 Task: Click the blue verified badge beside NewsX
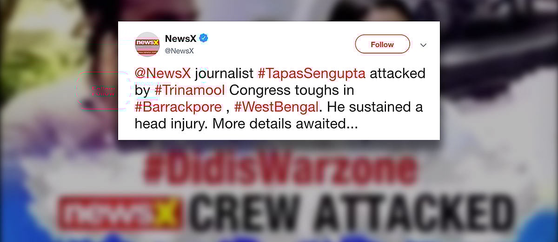pos(203,39)
